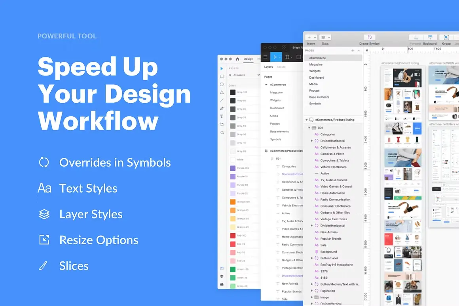This screenshot has width=459, height=306.
Task: Select the Rectangle shape tool
Action: [222, 76]
